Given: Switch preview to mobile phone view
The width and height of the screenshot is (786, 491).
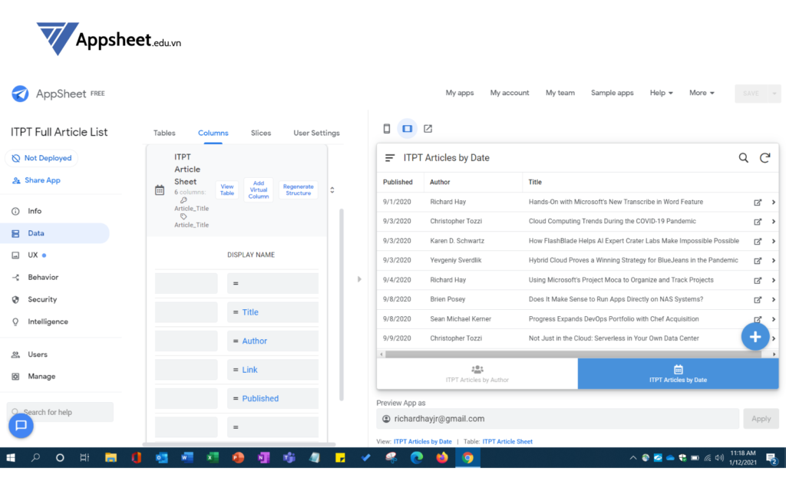Looking at the screenshot, I should coord(387,129).
